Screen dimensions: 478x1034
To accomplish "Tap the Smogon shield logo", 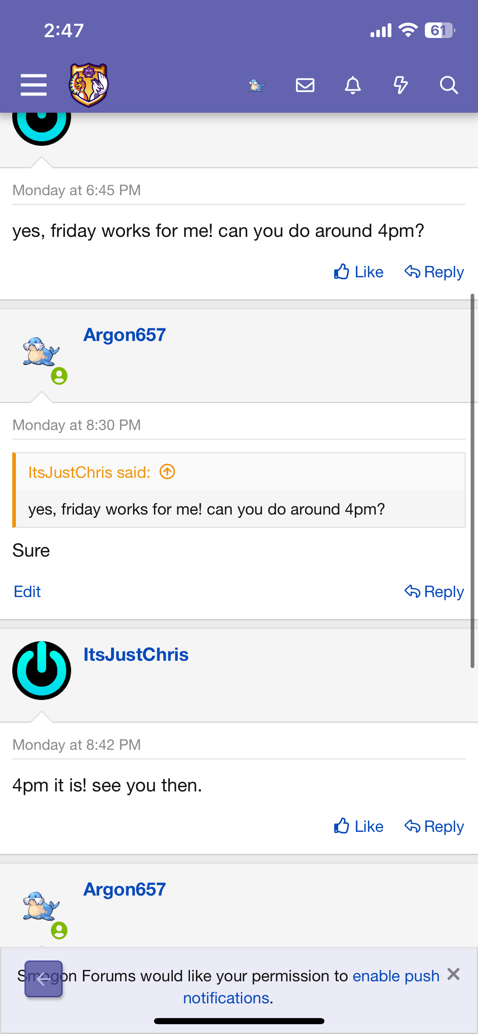I will [x=89, y=85].
